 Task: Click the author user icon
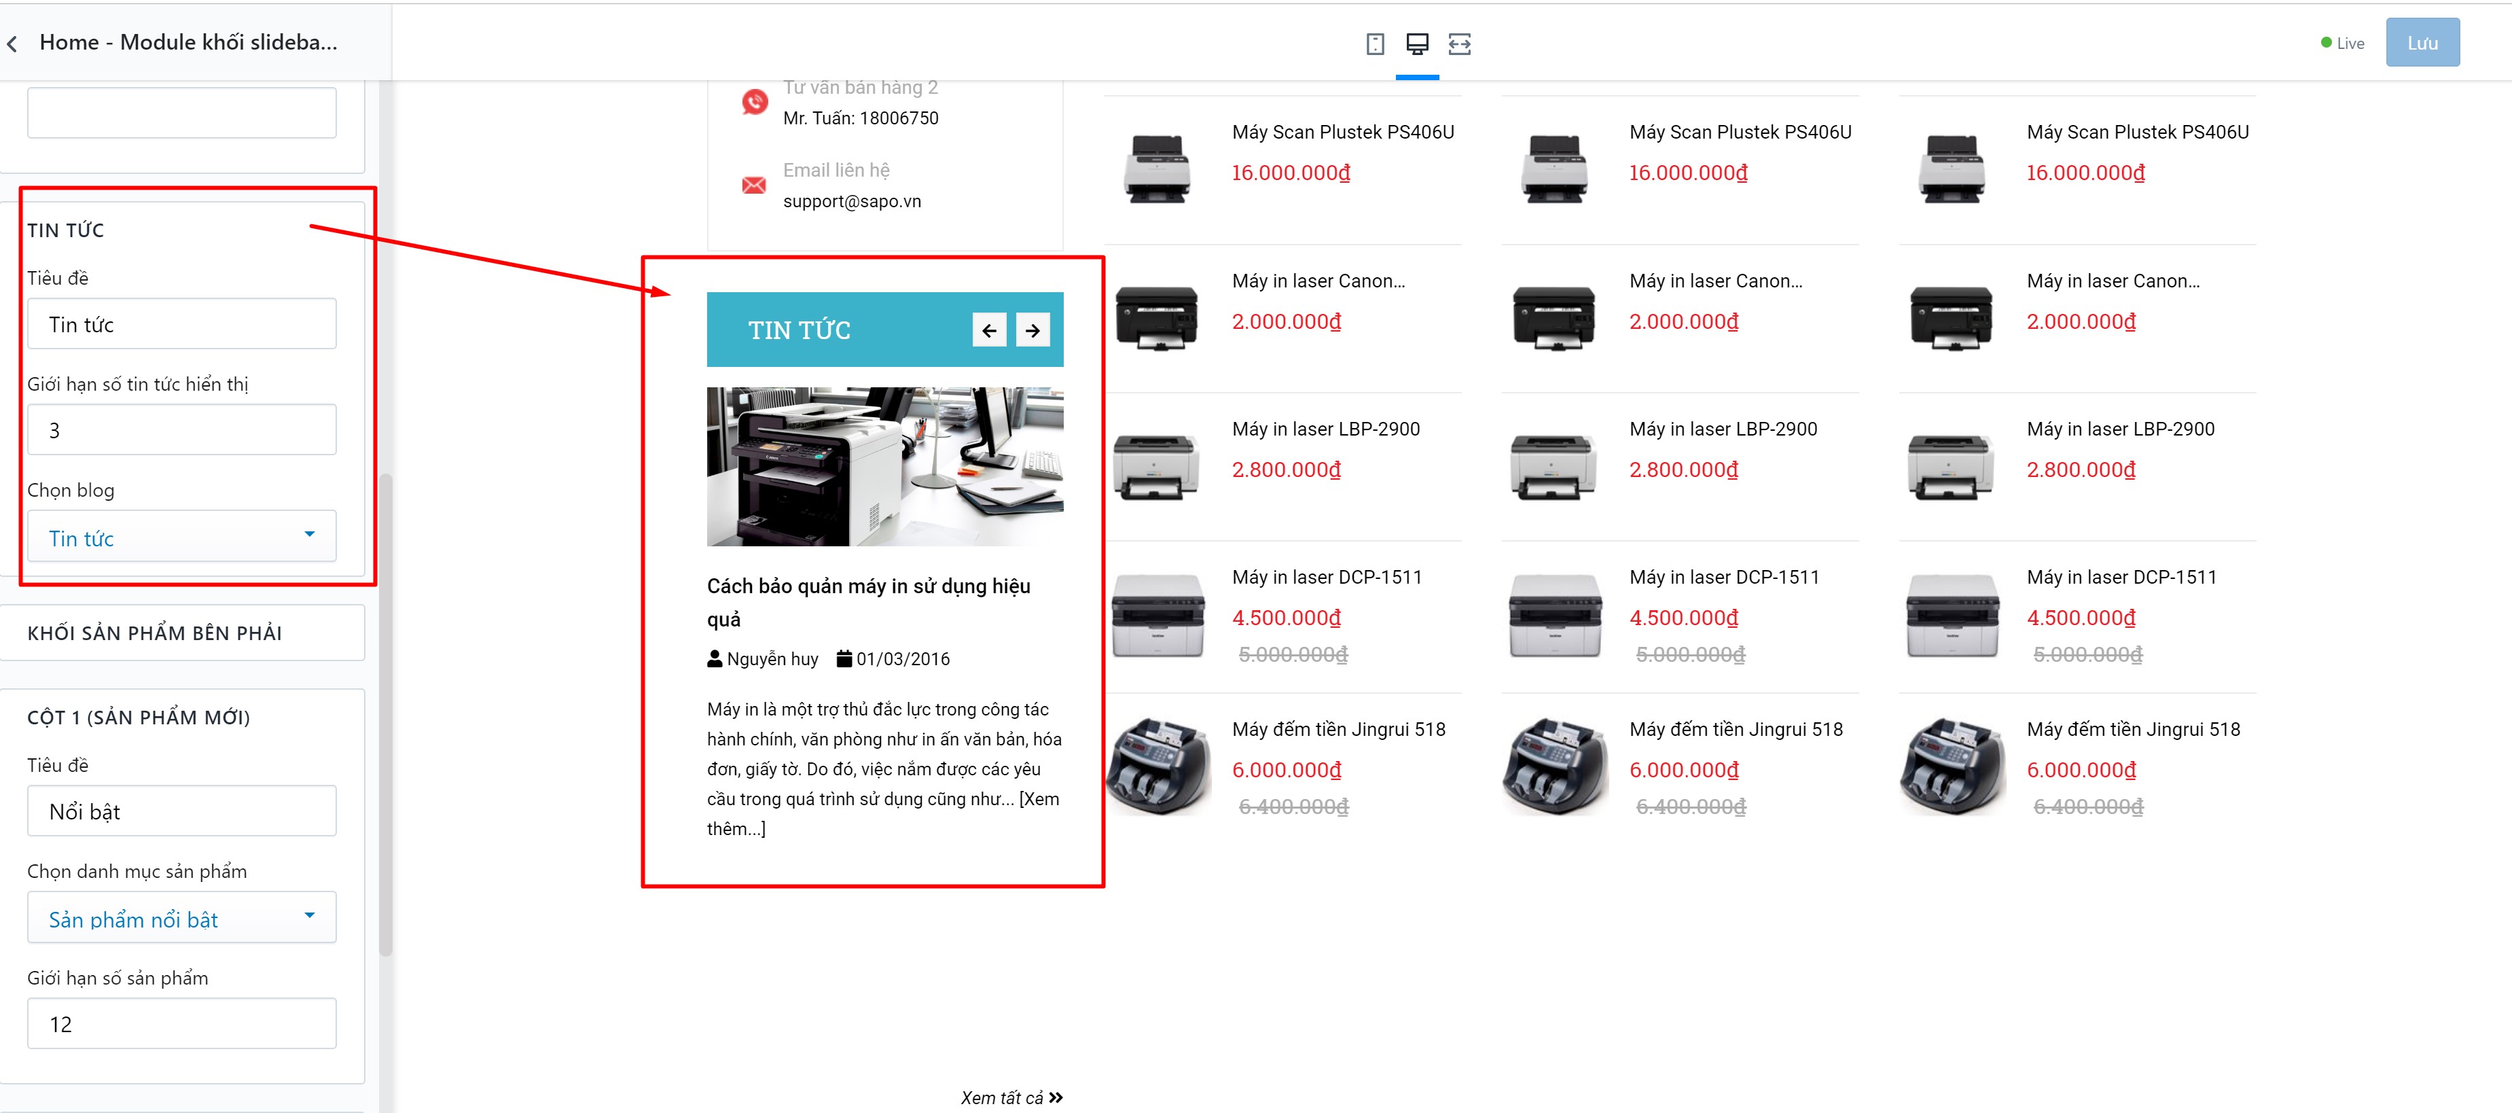tap(715, 658)
